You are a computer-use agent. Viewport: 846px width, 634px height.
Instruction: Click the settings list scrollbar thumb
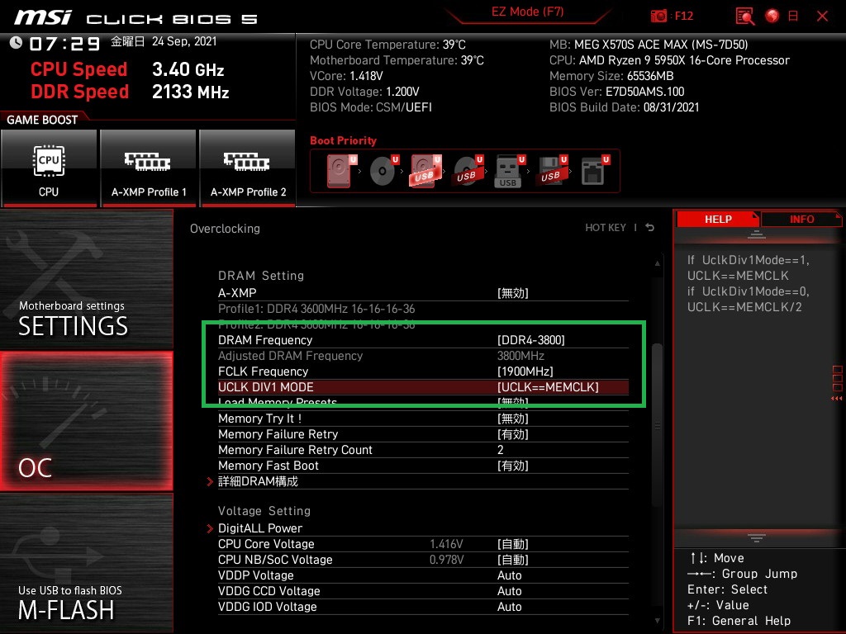(x=657, y=425)
